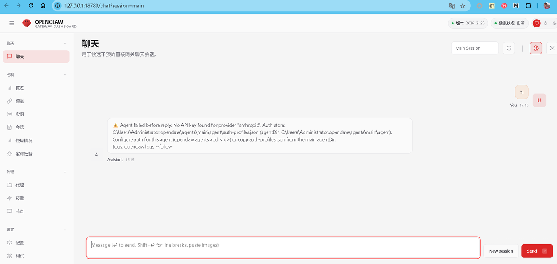Bookmark this page with the star icon
This screenshot has width=557, height=264.
(463, 6)
